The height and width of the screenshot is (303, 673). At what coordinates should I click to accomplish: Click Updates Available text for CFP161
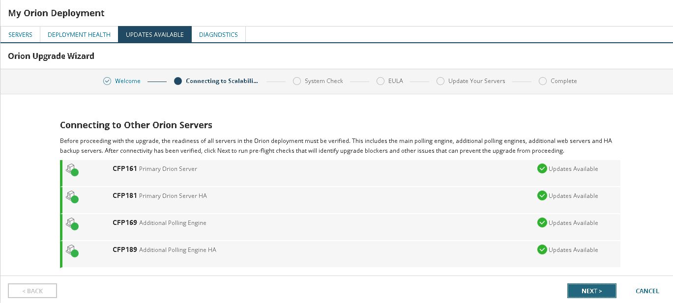[573, 168]
